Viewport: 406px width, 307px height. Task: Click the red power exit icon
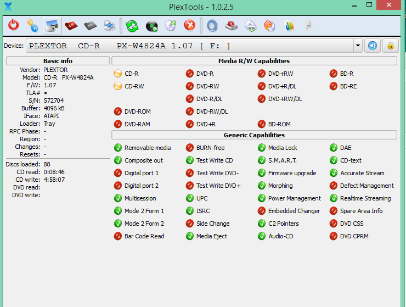click(x=14, y=25)
